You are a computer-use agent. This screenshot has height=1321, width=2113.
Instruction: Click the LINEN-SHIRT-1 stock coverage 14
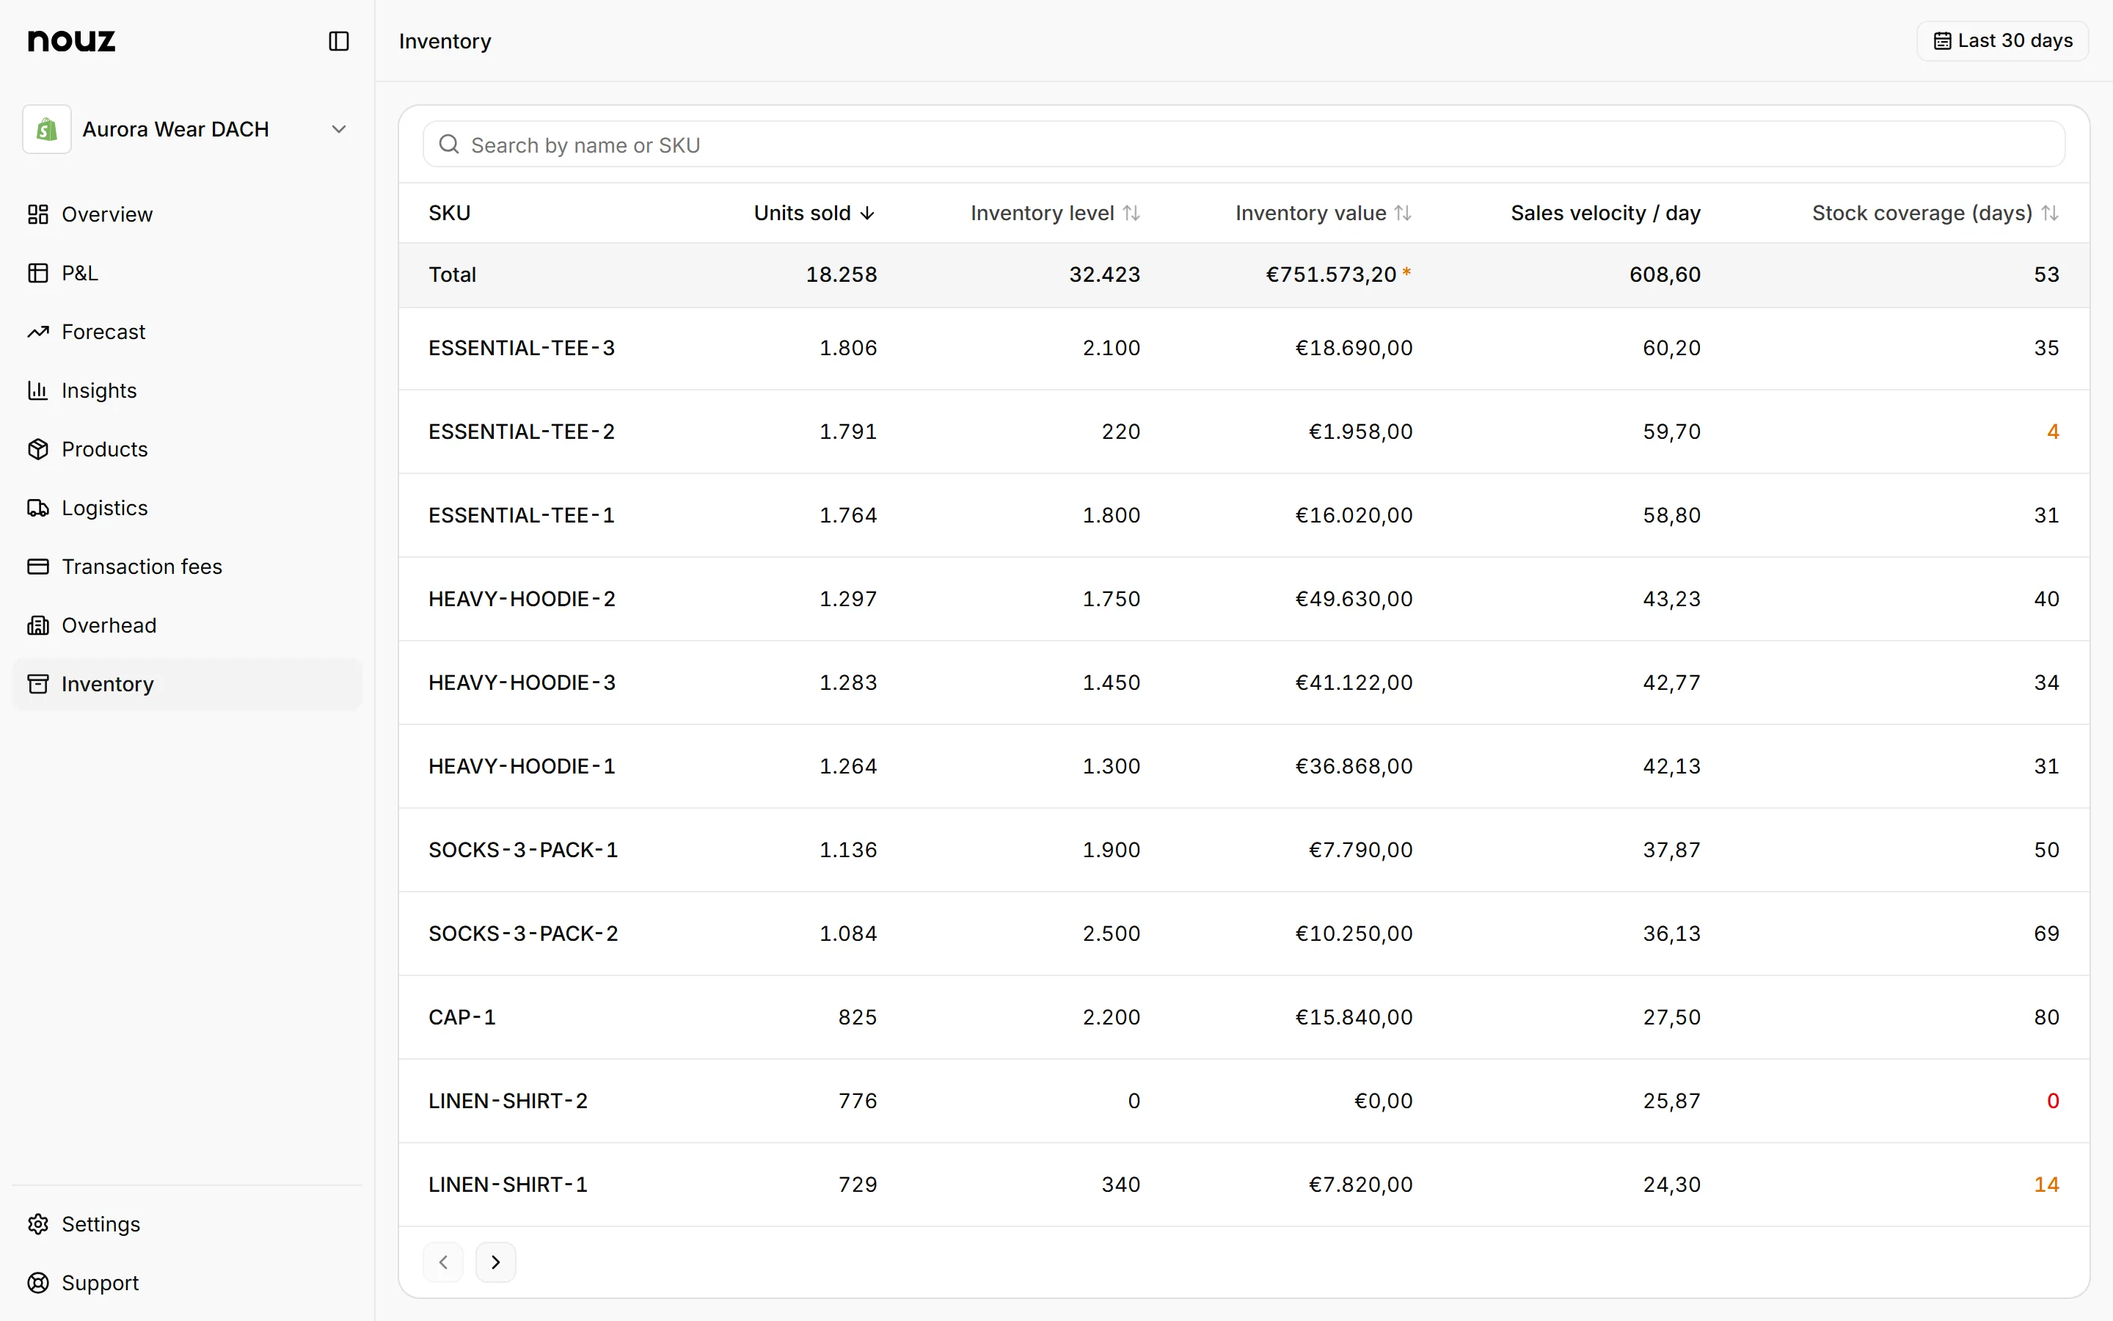[x=2046, y=1184]
